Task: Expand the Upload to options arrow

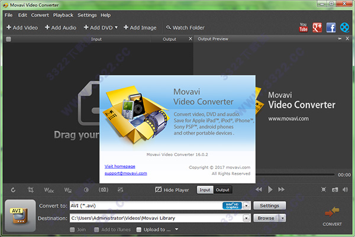Action: 176,229
